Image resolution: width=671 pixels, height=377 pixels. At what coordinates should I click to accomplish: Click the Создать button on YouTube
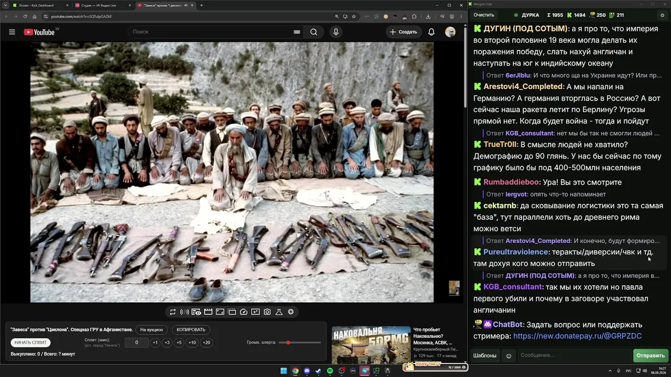[x=403, y=32]
